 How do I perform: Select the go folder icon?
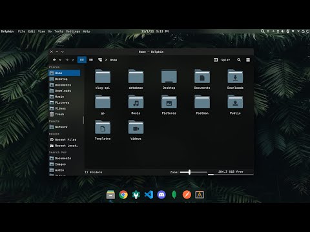(103, 102)
